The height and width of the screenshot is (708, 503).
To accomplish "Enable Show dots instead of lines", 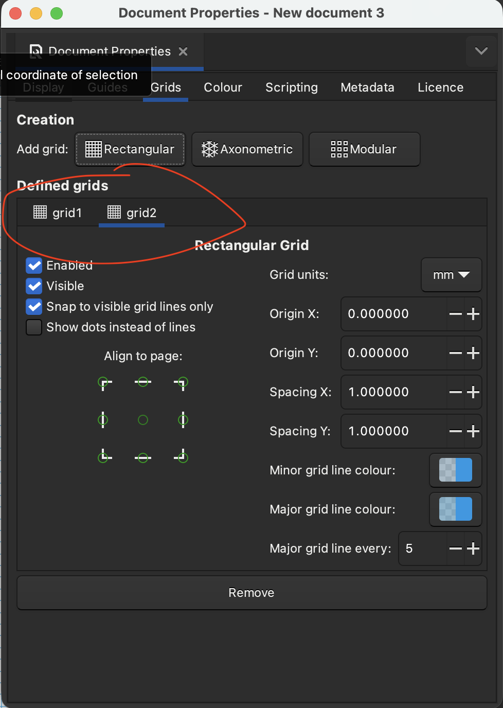I will (x=34, y=327).
